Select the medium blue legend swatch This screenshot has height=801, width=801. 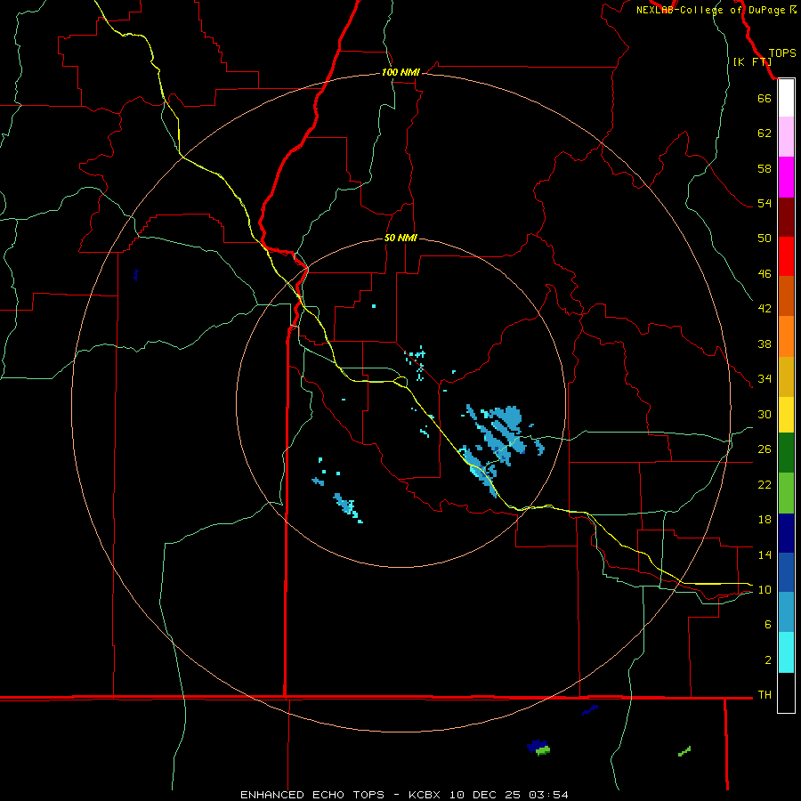click(x=786, y=572)
